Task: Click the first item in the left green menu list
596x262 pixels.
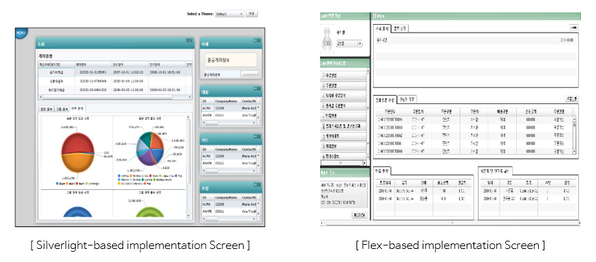Action: 343,76
